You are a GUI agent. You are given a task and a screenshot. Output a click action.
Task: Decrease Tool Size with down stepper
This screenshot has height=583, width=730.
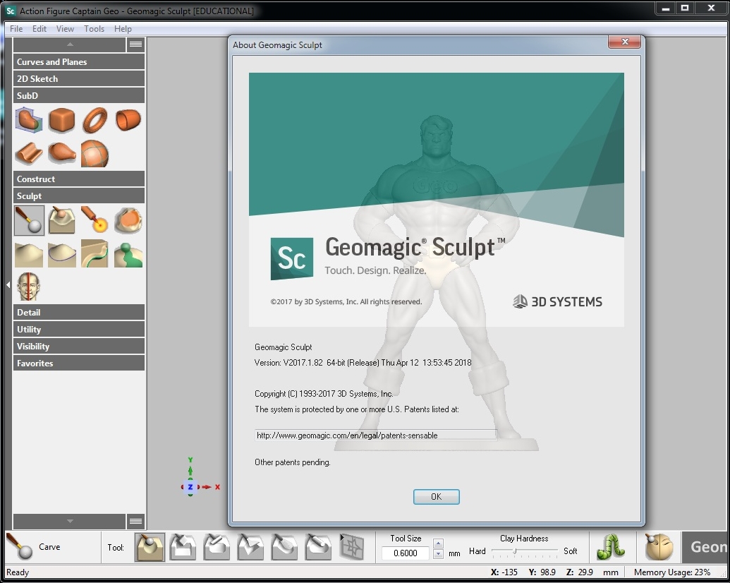(437, 554)
